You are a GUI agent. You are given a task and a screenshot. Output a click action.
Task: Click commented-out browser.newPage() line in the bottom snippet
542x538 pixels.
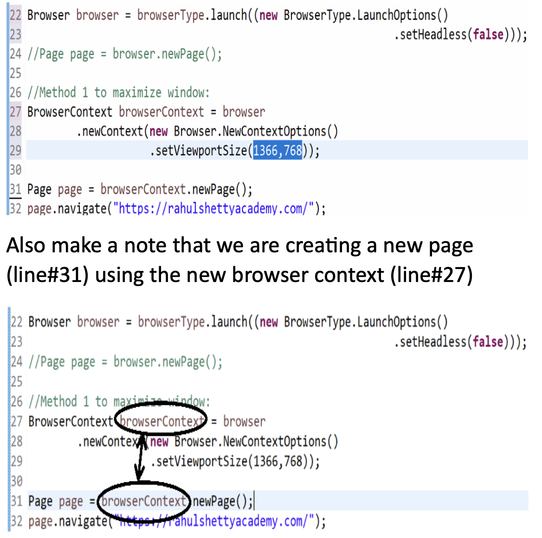tap(125, 362)
